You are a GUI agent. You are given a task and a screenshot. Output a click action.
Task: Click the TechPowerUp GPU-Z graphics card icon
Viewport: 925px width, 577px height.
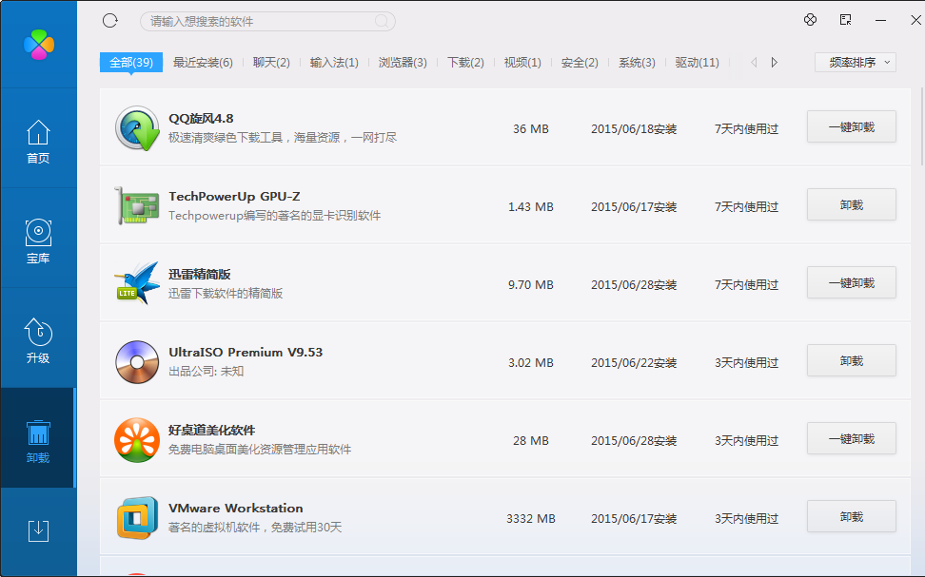pos(137,206)
